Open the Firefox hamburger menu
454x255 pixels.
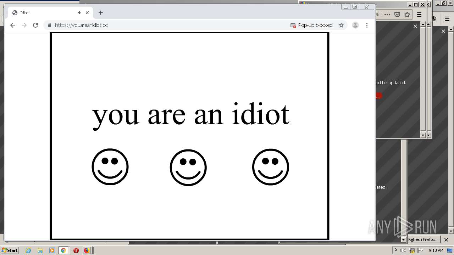click(419, 15)
